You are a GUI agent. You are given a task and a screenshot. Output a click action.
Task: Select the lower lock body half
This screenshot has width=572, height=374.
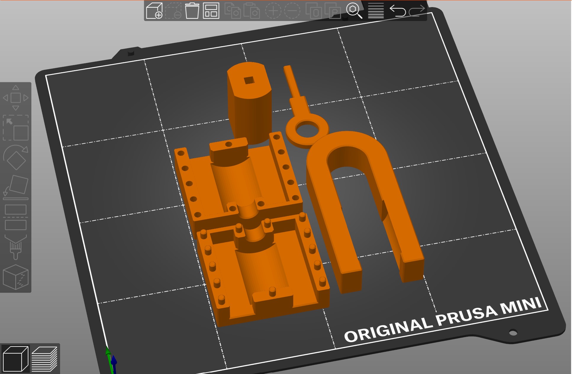[263, 272]
